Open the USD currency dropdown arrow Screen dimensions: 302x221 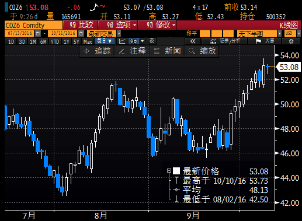(x=298, y=34)
